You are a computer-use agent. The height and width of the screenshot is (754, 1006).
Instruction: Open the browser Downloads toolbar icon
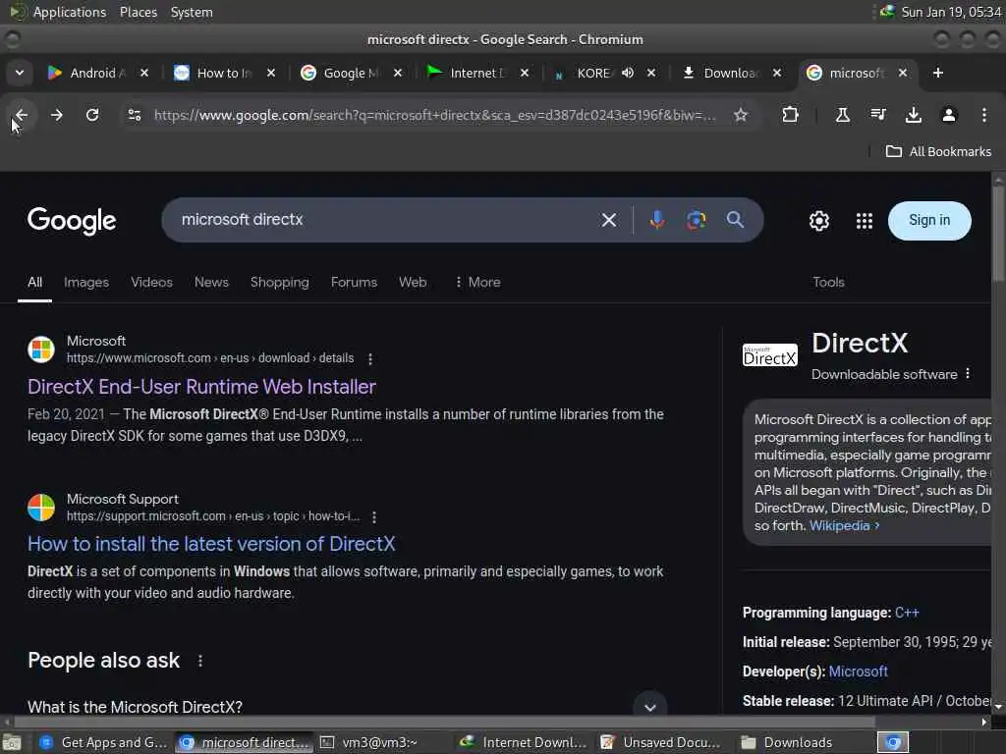[x=913, y=115]
